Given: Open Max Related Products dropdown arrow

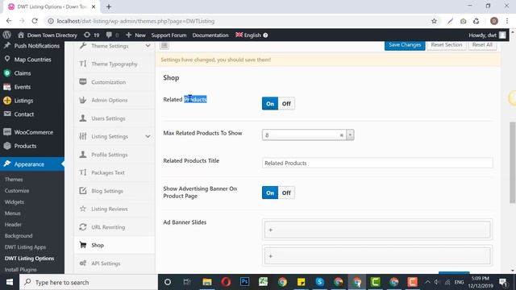Looking at the screenshot, I should click(x=350, y=135).
